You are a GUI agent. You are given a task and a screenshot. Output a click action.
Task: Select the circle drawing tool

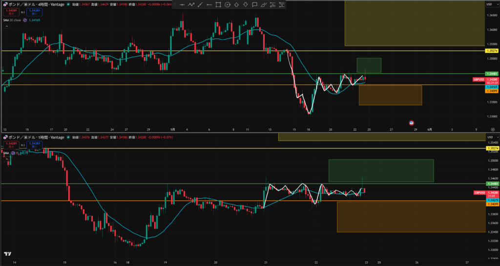[228, 5]
